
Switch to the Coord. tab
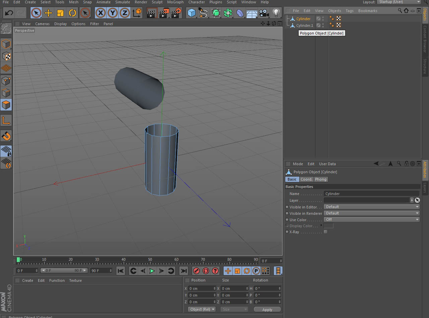pos(306,179)
